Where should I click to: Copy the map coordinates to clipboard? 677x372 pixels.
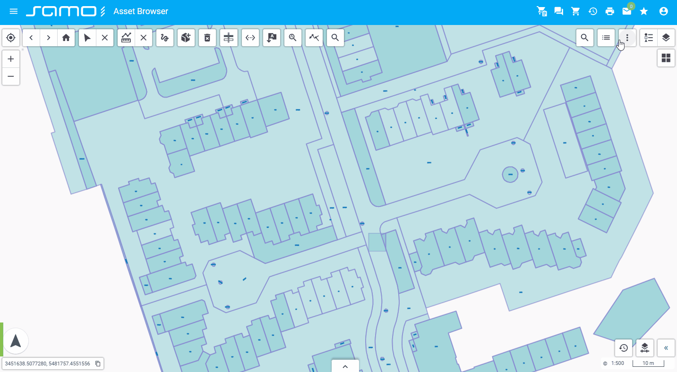click(x=98, y=364)
